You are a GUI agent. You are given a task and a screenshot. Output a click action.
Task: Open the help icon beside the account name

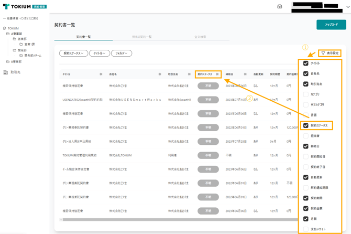coord(280,7)
